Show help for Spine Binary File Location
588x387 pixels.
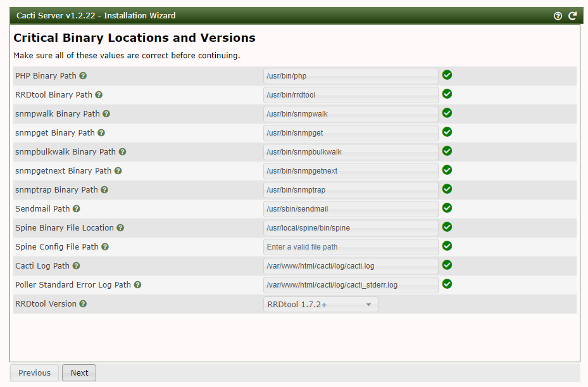coord(120,228)
